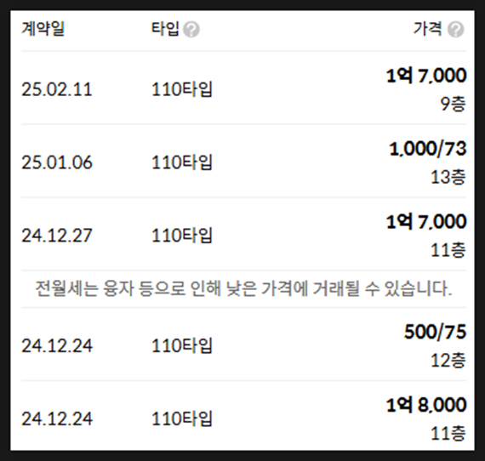Open the 25.02.11 transaction row
485x461 pixels.
click(243, 88)
